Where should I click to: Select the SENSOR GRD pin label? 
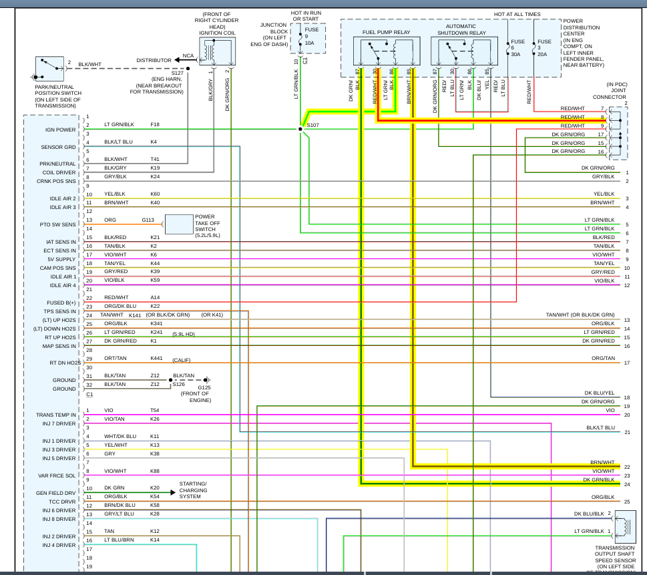[58, 147]
